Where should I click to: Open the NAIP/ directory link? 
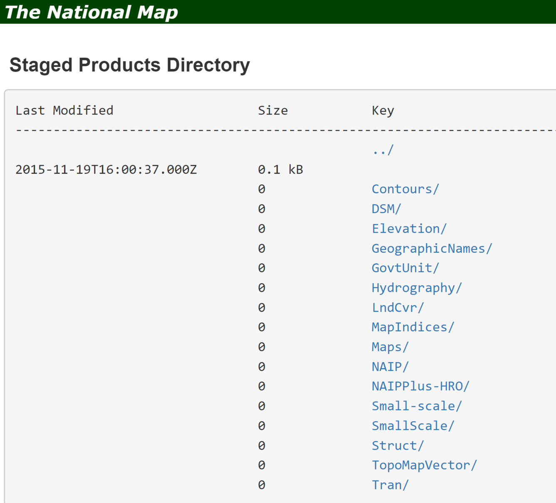pyautogui.click(x=390, y=367)
